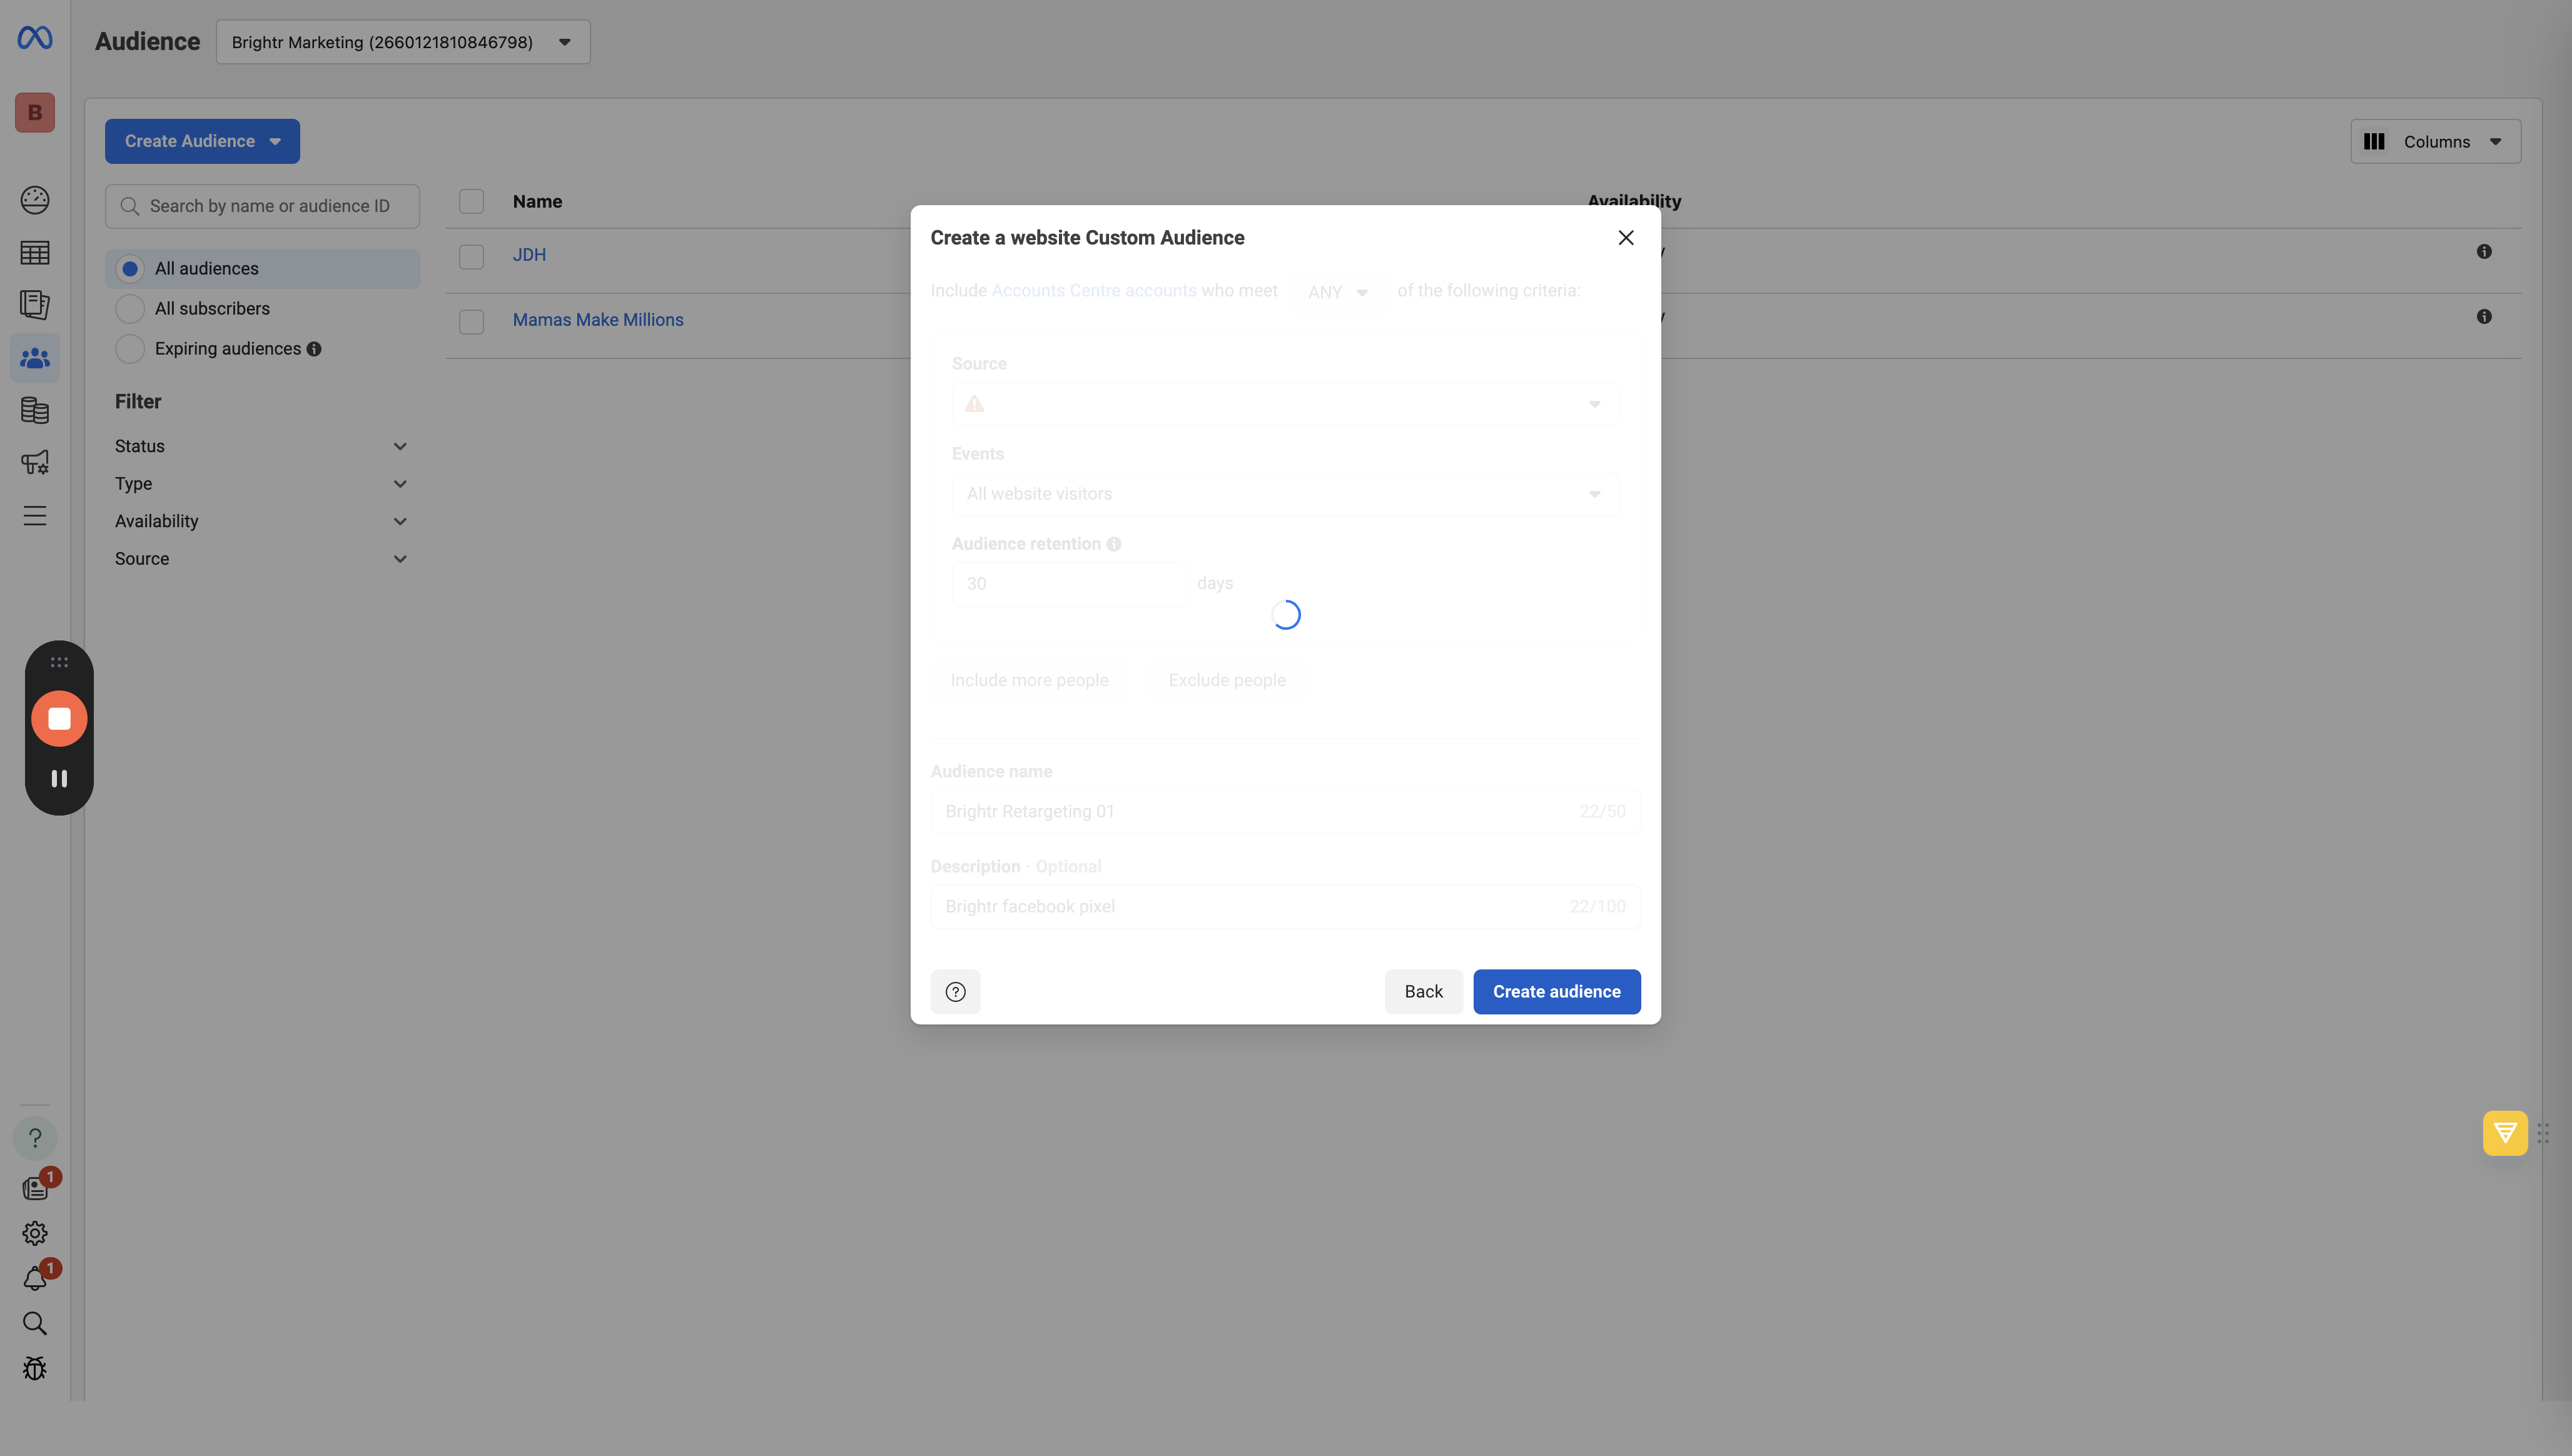Open the Source pixel dropdown in dialog
Screen dimensions: 2572x1456
(1285, 404)
